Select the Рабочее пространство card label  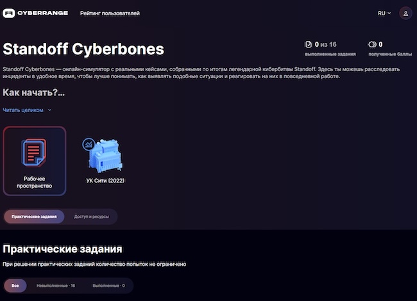(x=35, y=183)
